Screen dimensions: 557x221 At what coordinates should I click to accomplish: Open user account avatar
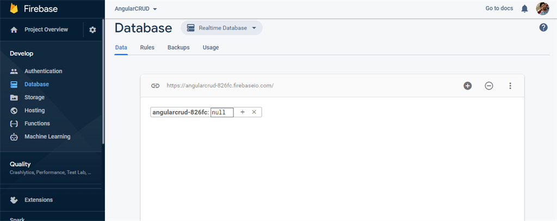[542, 9]
